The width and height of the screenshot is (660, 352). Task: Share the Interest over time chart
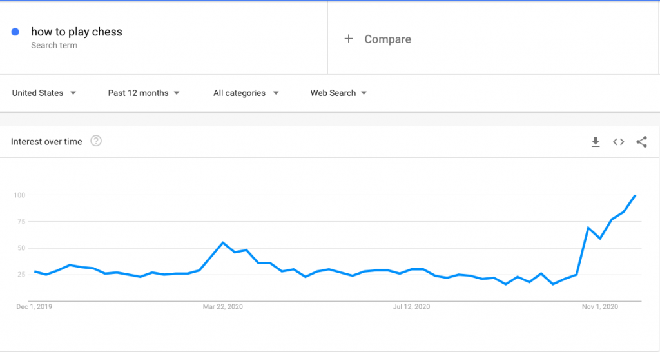[x=641, y=142]
